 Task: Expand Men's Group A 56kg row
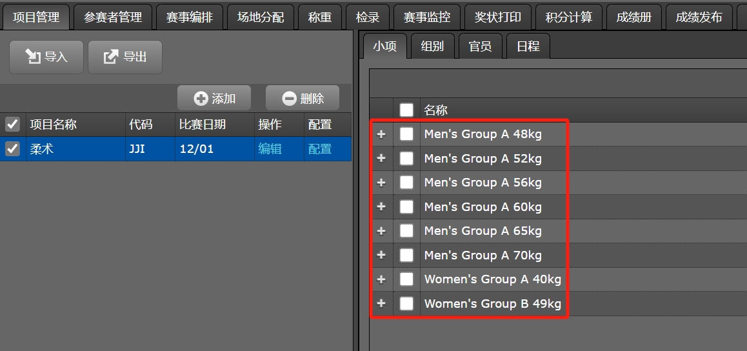(381, 183)
